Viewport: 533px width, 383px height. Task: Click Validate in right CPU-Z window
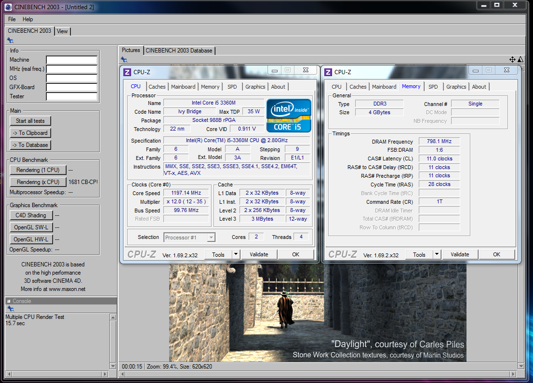pyautogui.click(x=460, y=254)
